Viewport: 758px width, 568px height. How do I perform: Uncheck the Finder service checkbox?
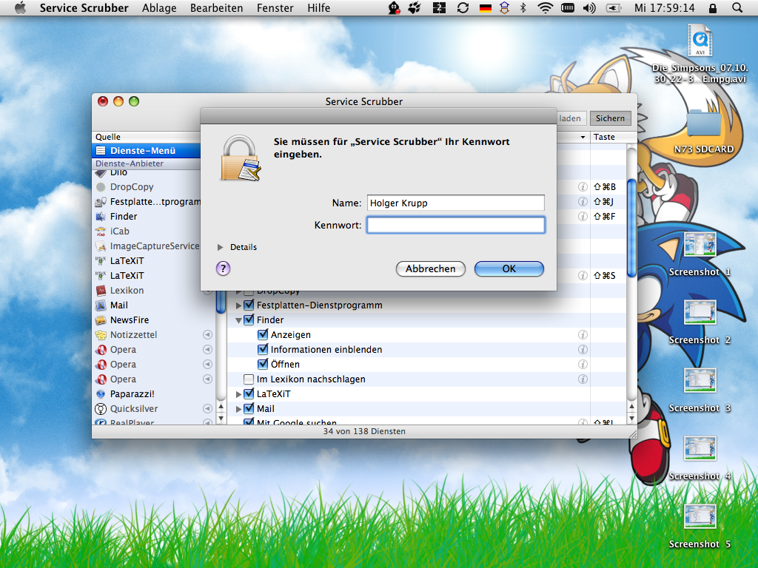tap(249, 319)
